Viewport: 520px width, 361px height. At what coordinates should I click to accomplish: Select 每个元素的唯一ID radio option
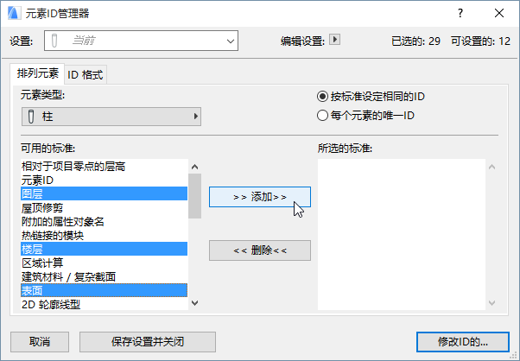click(323, 114)
